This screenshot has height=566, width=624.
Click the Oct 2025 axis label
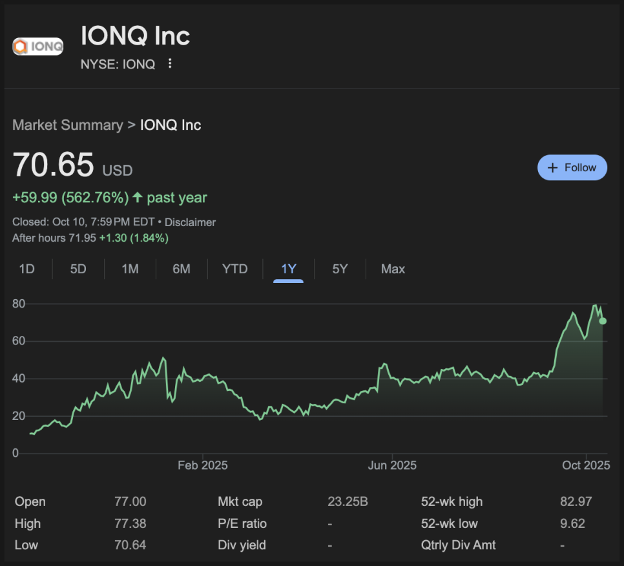pos(585,465)
